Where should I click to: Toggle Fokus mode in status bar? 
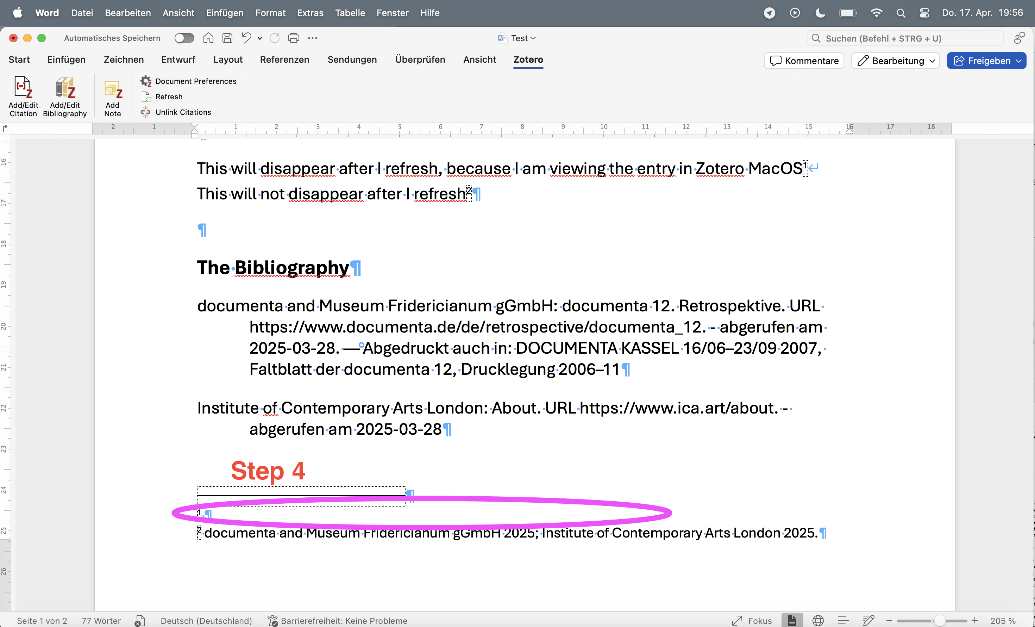[752, 621]
